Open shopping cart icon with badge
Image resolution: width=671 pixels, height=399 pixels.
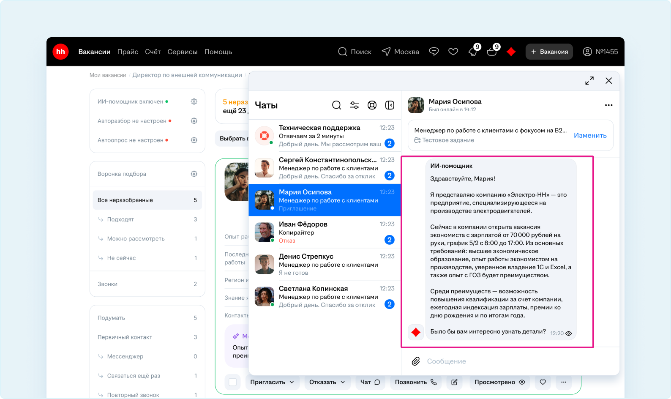tap(492, 52)
